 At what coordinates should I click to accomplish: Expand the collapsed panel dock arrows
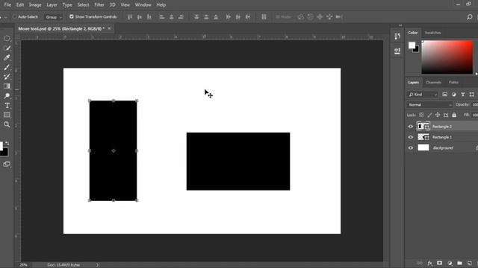(x=400, y=25)
